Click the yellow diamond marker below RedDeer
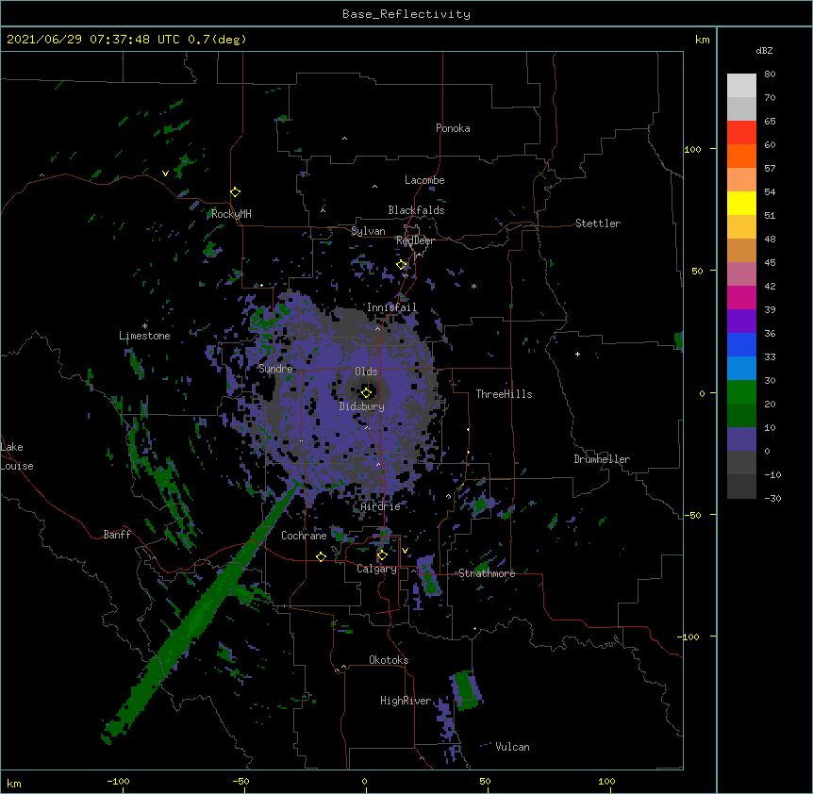Image resolution: width=813 pixels, height=794 pixels. click(402, 265)
